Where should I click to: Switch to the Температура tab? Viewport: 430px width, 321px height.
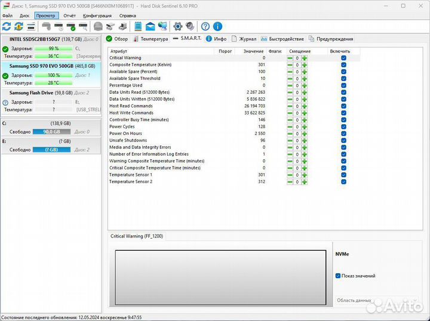[x=150, y=39]
